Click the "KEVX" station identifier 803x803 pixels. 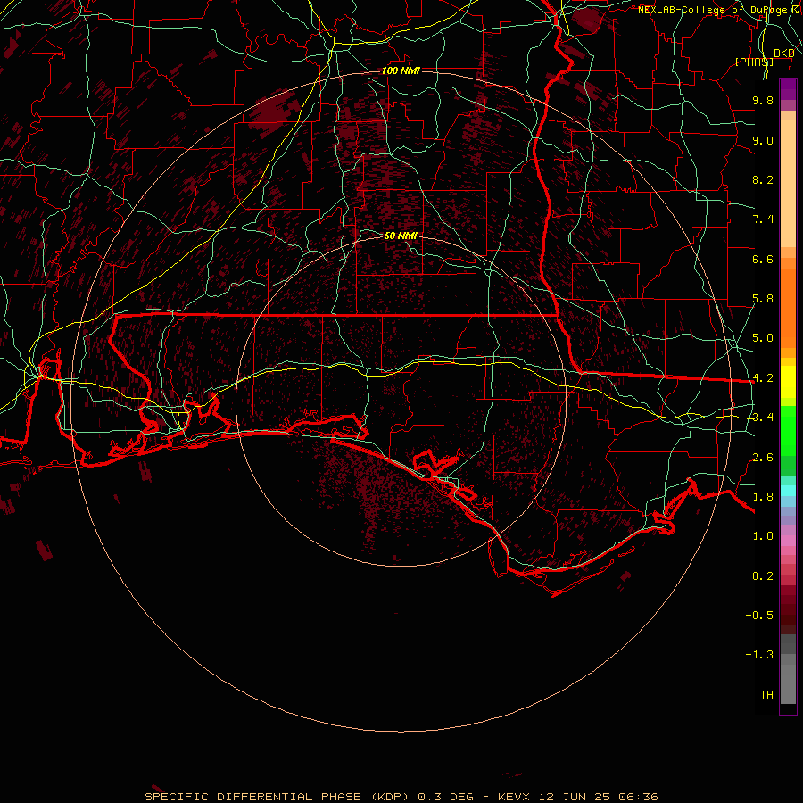tap(515, 797)
